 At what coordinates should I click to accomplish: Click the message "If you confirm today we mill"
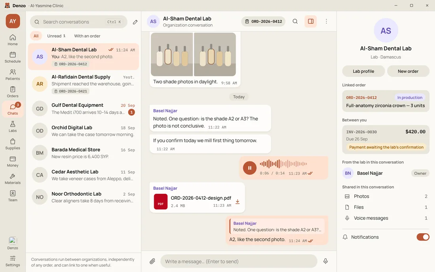click(x=210, y=144)
